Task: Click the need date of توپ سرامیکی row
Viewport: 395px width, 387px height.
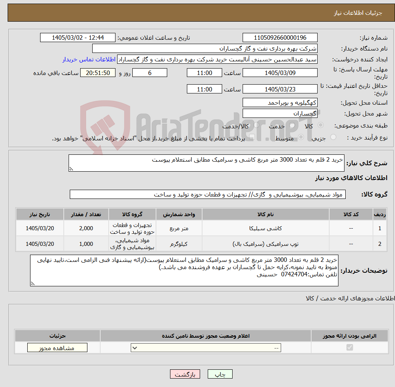Action: (40, 244)
